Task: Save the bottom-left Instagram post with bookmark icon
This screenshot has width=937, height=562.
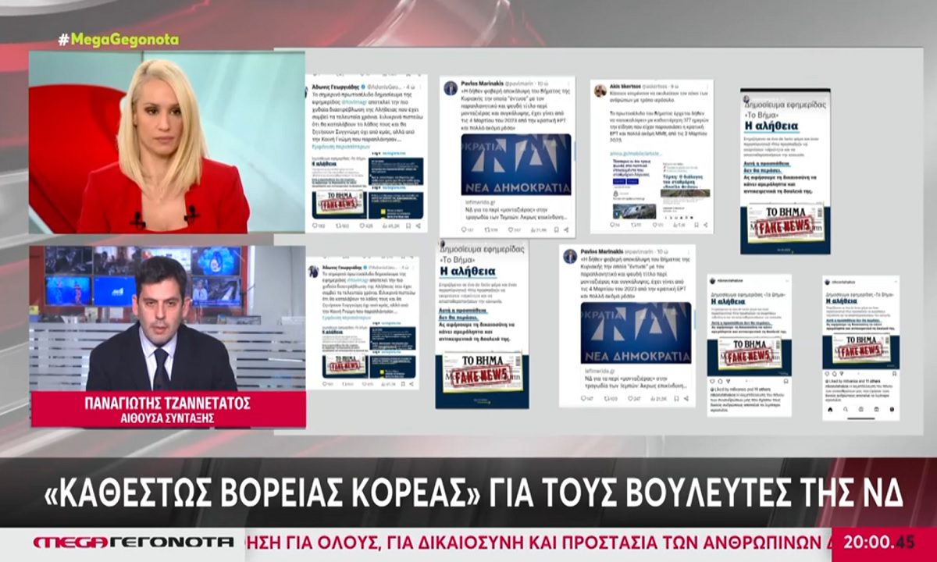Action: coord(786,379)
